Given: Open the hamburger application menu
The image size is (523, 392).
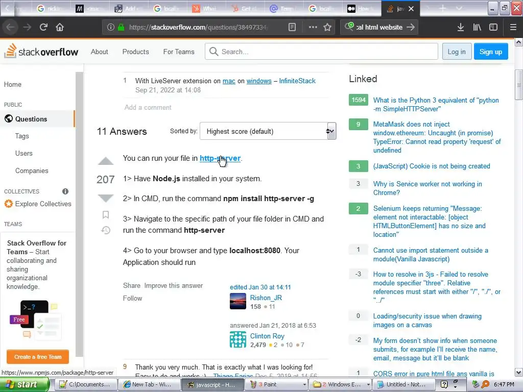Looking at the screenshot, I should [513, 27].
